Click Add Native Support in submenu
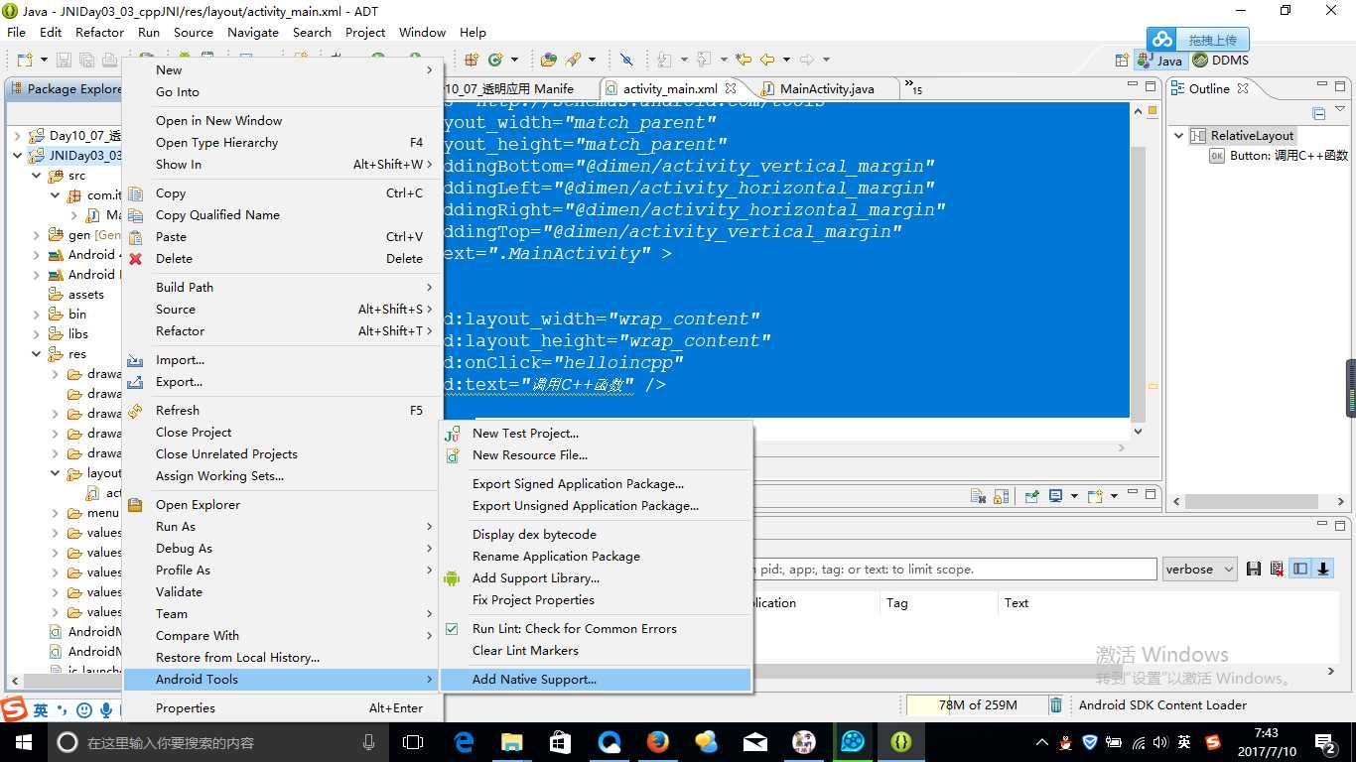The width and height of the screenshot is (1356, 762). click(x=596, y=680)
